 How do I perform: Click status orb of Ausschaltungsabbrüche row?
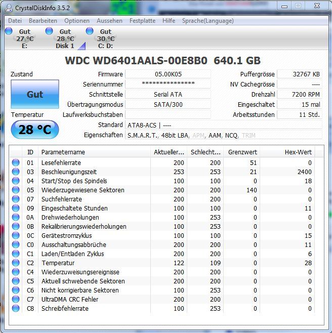(16, 244)
